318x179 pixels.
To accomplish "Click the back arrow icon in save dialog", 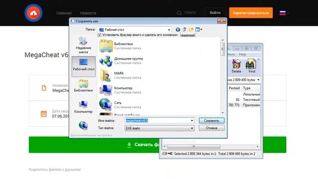I will point(178,30).
